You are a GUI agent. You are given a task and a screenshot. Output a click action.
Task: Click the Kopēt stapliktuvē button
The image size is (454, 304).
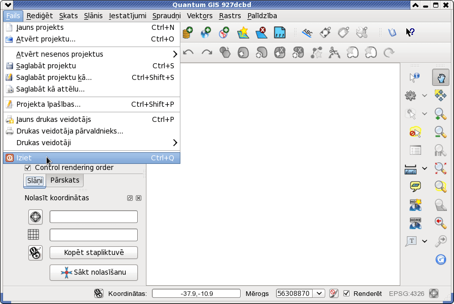[x=94, y=253]
